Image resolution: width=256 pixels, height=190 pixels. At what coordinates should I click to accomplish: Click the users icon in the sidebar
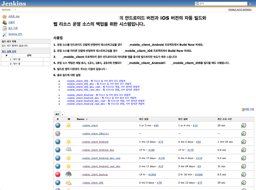click(5, 22)
